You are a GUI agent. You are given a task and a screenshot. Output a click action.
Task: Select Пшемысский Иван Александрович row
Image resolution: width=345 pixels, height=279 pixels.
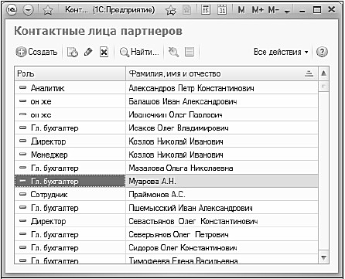pos(166,208)
